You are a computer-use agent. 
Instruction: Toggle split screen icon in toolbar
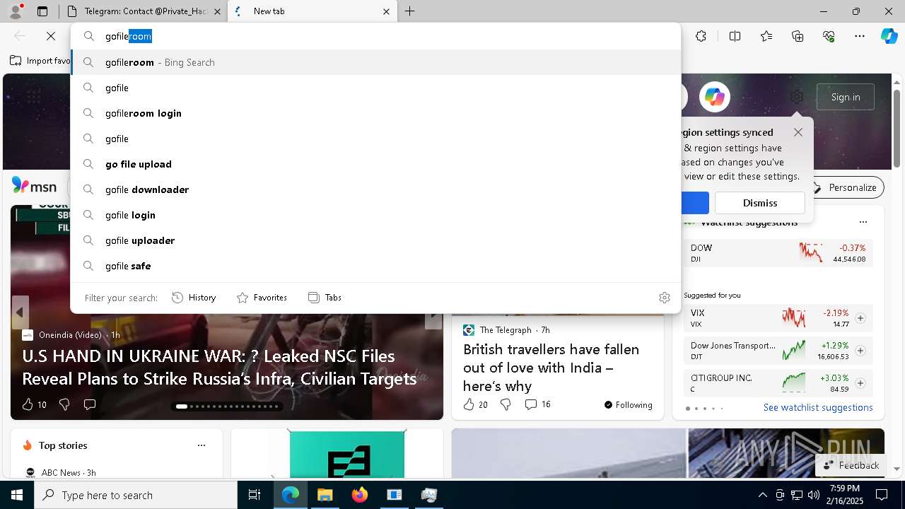point(735,36)
